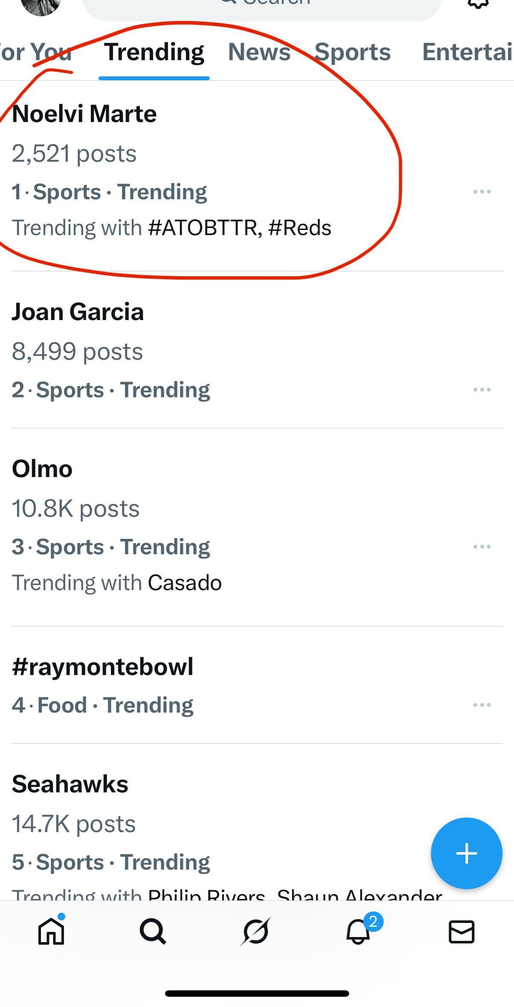Open more options for Olmo trend

point(482,547)
